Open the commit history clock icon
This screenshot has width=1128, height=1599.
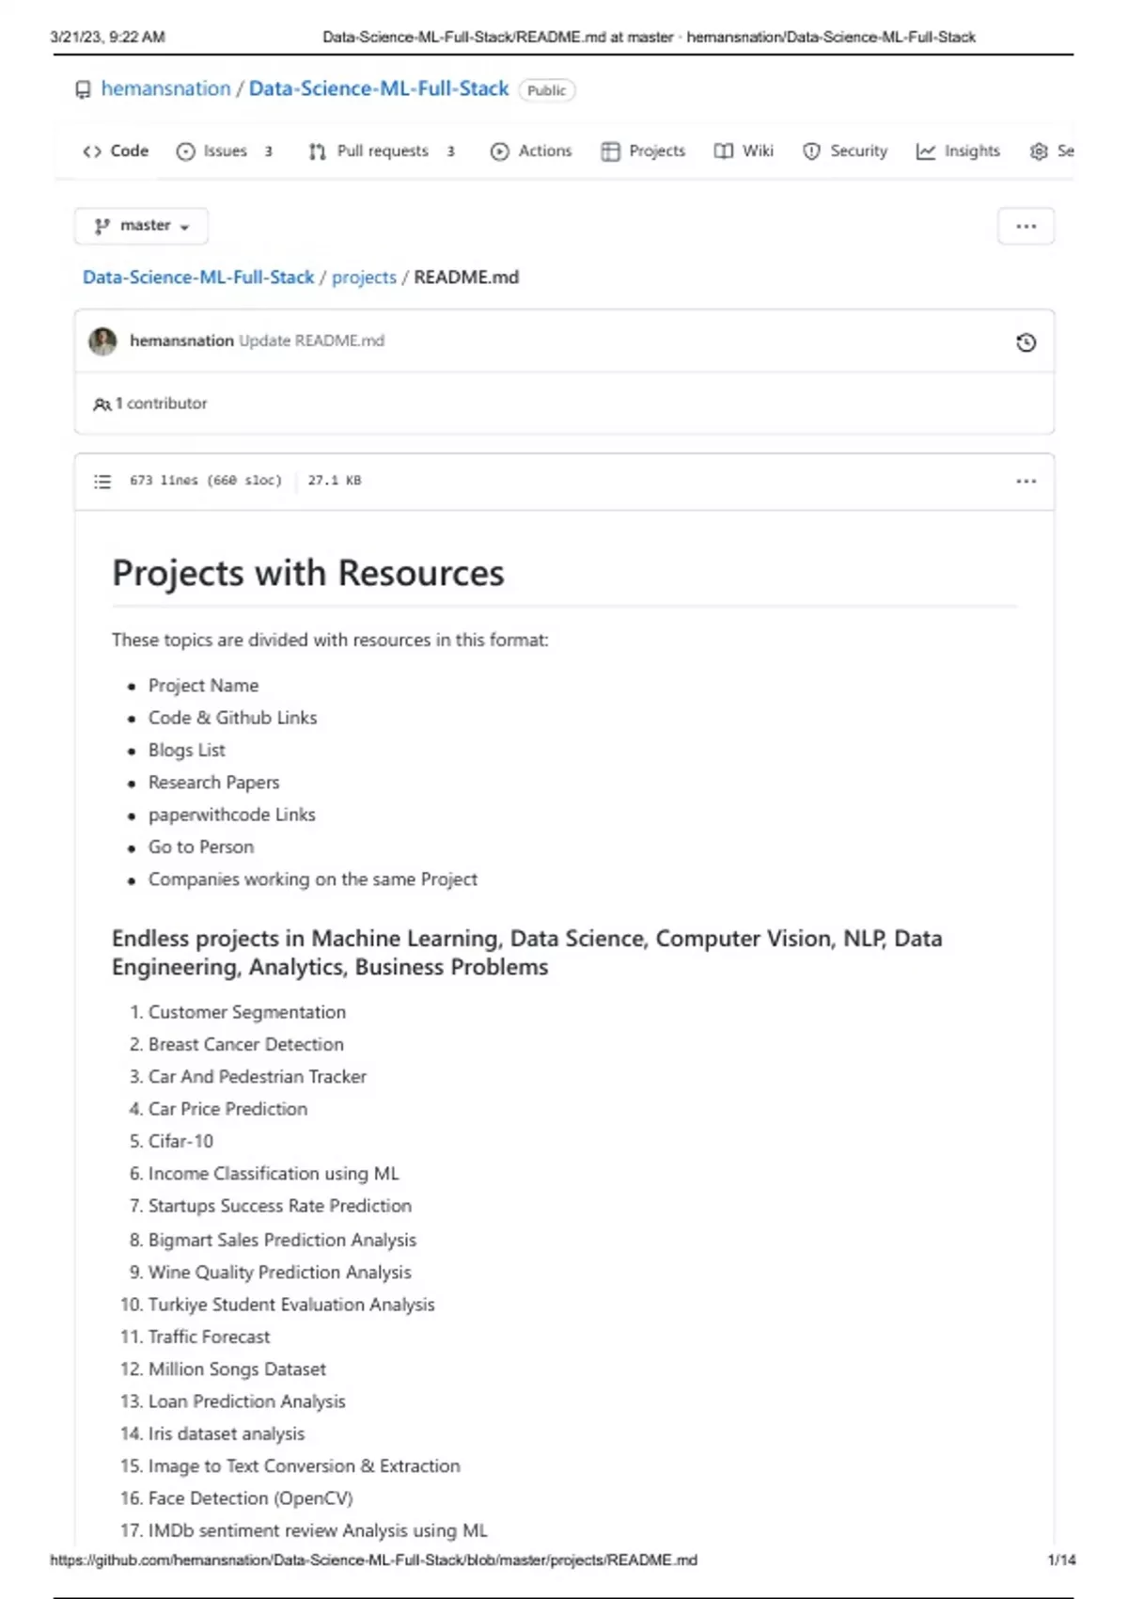[1026, 342]
